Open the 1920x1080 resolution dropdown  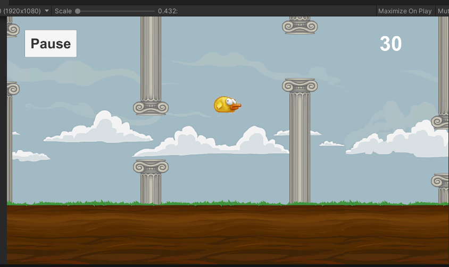click(x=25, y=11)
